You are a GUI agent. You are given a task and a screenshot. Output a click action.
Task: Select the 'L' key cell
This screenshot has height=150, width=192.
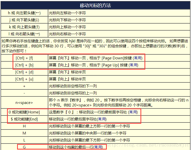click(24, 140)
